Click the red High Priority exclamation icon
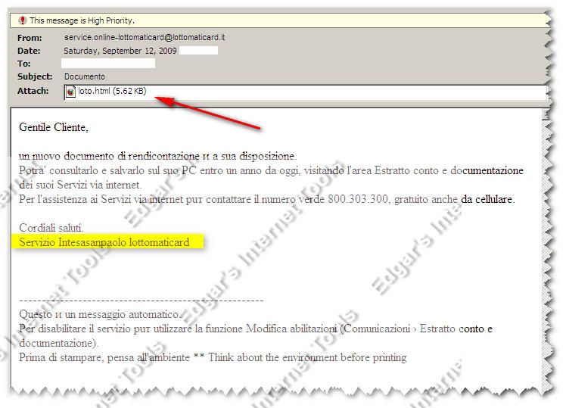The height and width of the screenshot is (408, 566). (23, 20)
